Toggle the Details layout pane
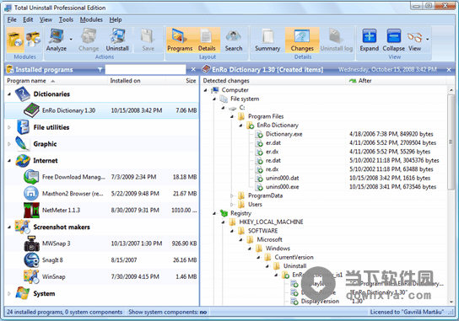 (207, 40)
